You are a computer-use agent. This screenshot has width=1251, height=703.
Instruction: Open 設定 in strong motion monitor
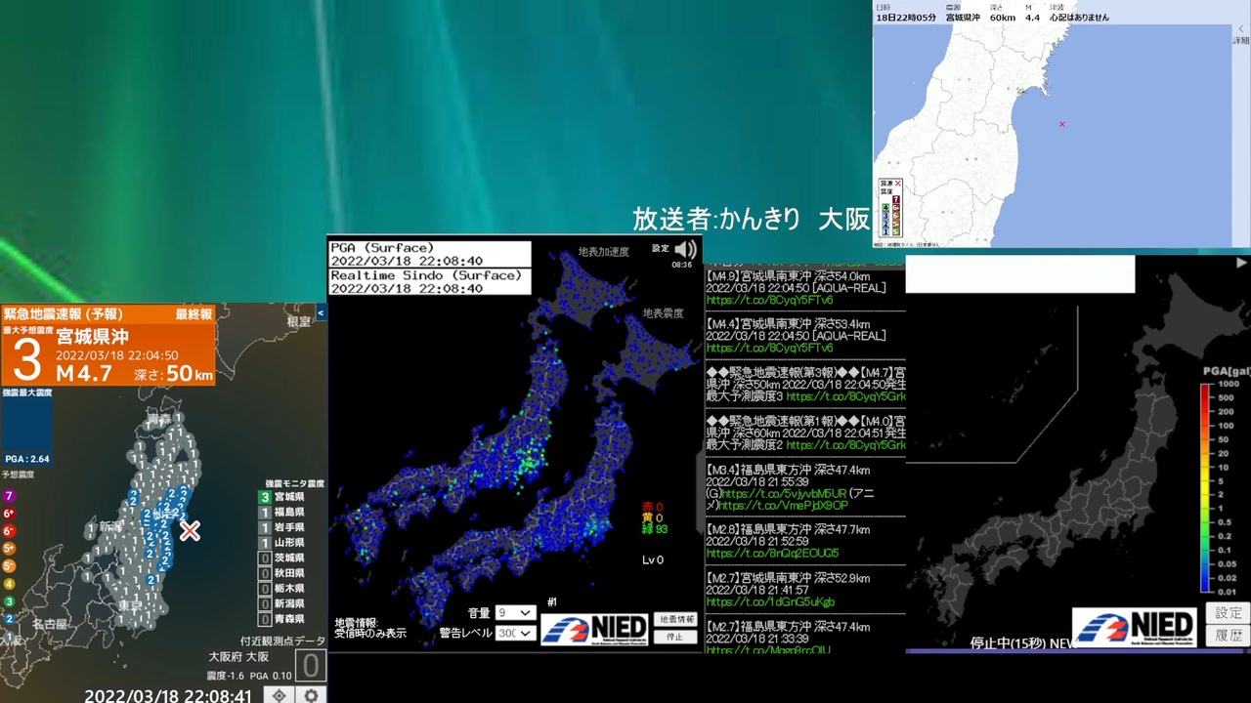click(661, 248)
